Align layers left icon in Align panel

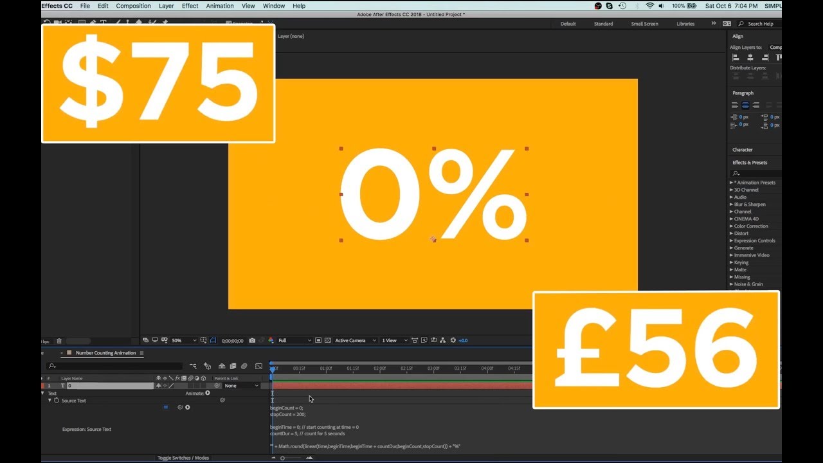[736, 57]
